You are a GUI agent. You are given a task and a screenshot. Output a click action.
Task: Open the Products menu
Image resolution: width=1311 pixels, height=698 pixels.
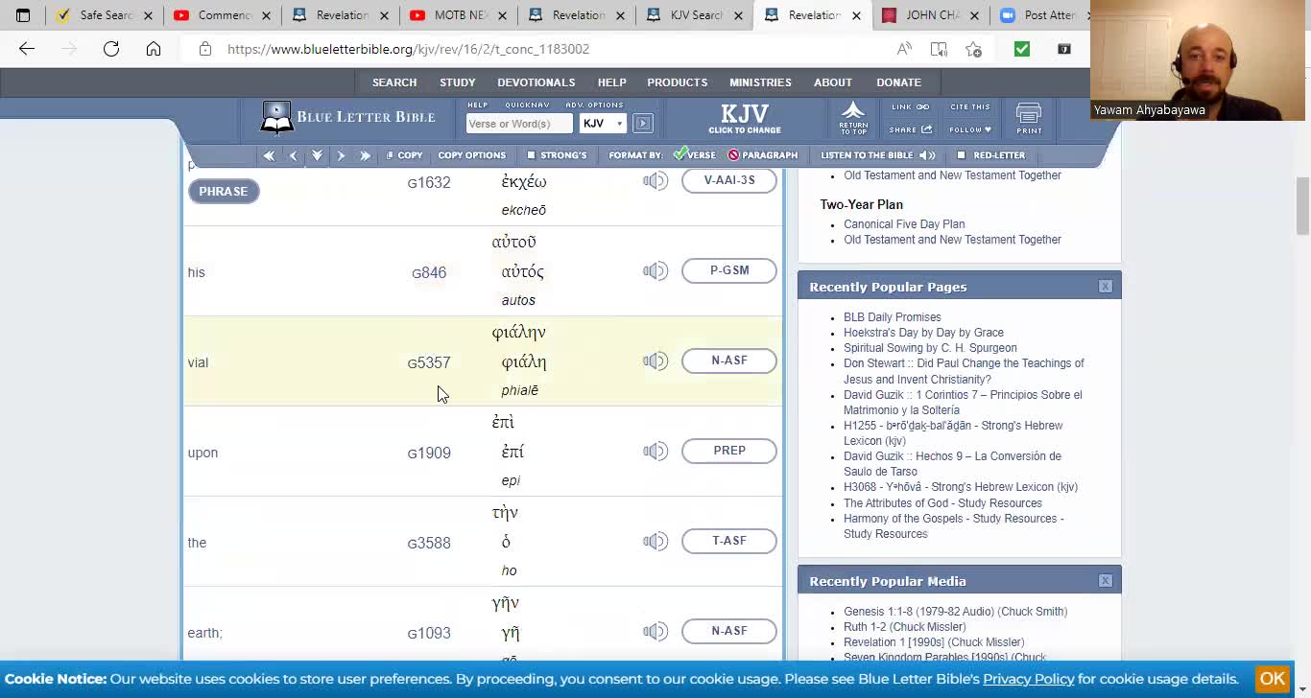678,82
